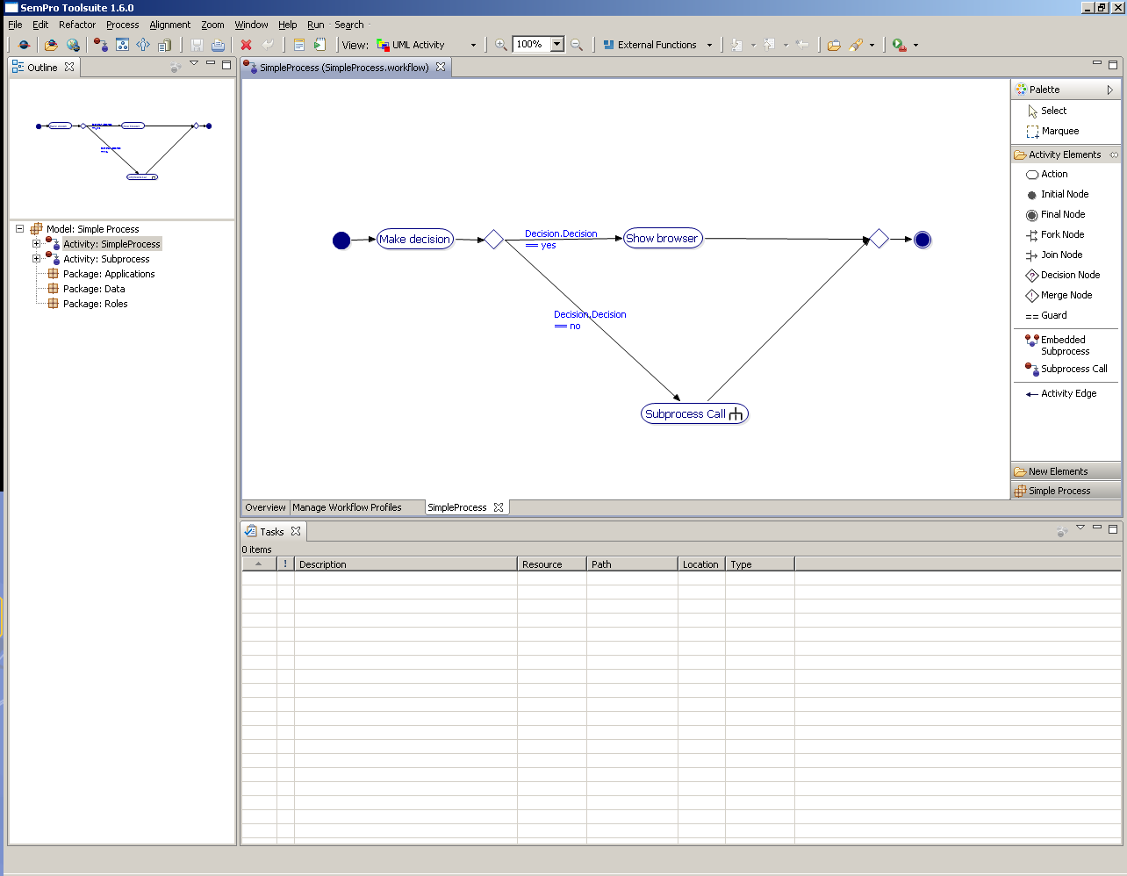Close the SimpleProcess bottom tab
Image resolution: width=1127 pixels, height=876 pixels.
[499, 507]
